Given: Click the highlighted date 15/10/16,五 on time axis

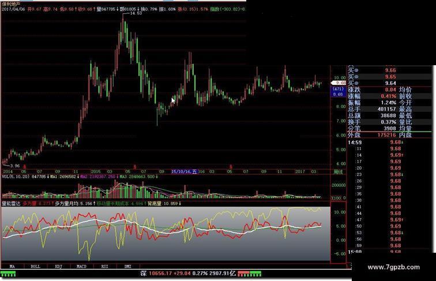Looking at the screenshot, I should click(184, 172).
